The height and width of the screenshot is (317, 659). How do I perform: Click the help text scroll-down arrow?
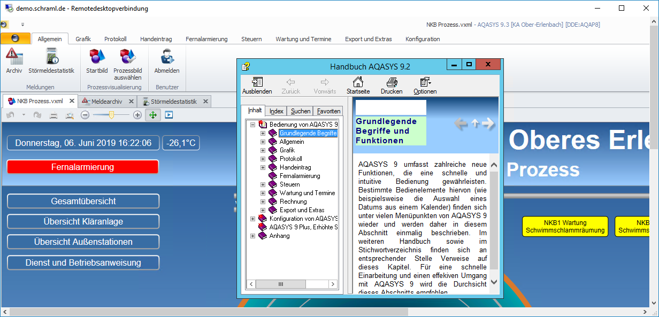(x=493, y=282)
